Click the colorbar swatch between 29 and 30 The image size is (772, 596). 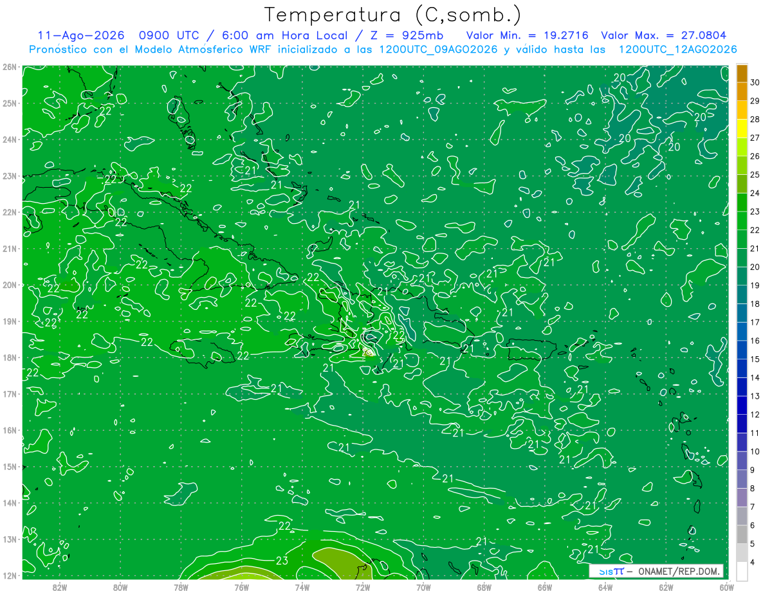pos(742,93)
